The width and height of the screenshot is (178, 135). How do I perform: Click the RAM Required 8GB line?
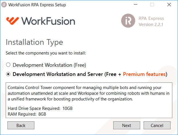click(x=27, y=114)
